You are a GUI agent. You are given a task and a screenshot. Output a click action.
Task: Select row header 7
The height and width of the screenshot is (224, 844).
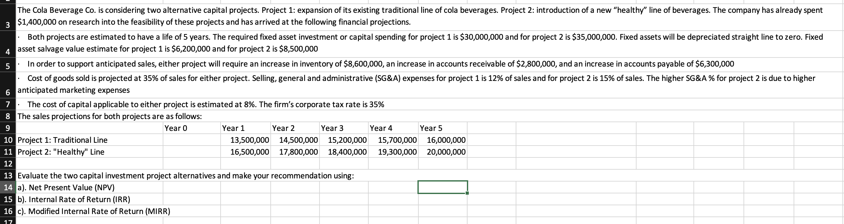[x=8, y=104]
